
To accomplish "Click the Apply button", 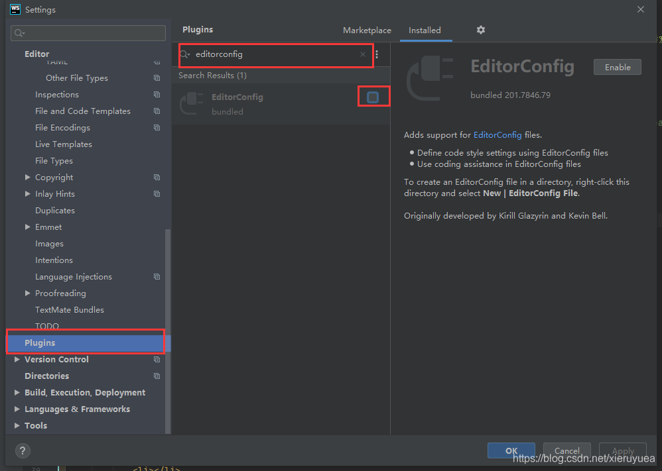I will click(623, 450).
